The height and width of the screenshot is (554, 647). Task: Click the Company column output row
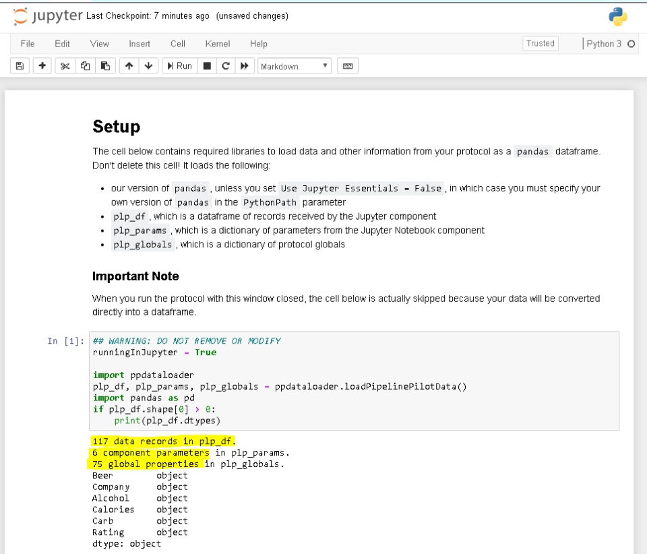(140, 487)
